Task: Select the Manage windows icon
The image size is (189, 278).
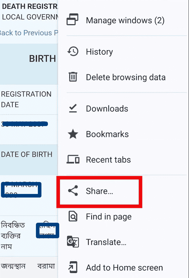Action: click(x=73, y=20)
